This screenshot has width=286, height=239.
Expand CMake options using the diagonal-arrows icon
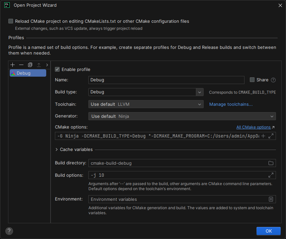coord(271,136)
